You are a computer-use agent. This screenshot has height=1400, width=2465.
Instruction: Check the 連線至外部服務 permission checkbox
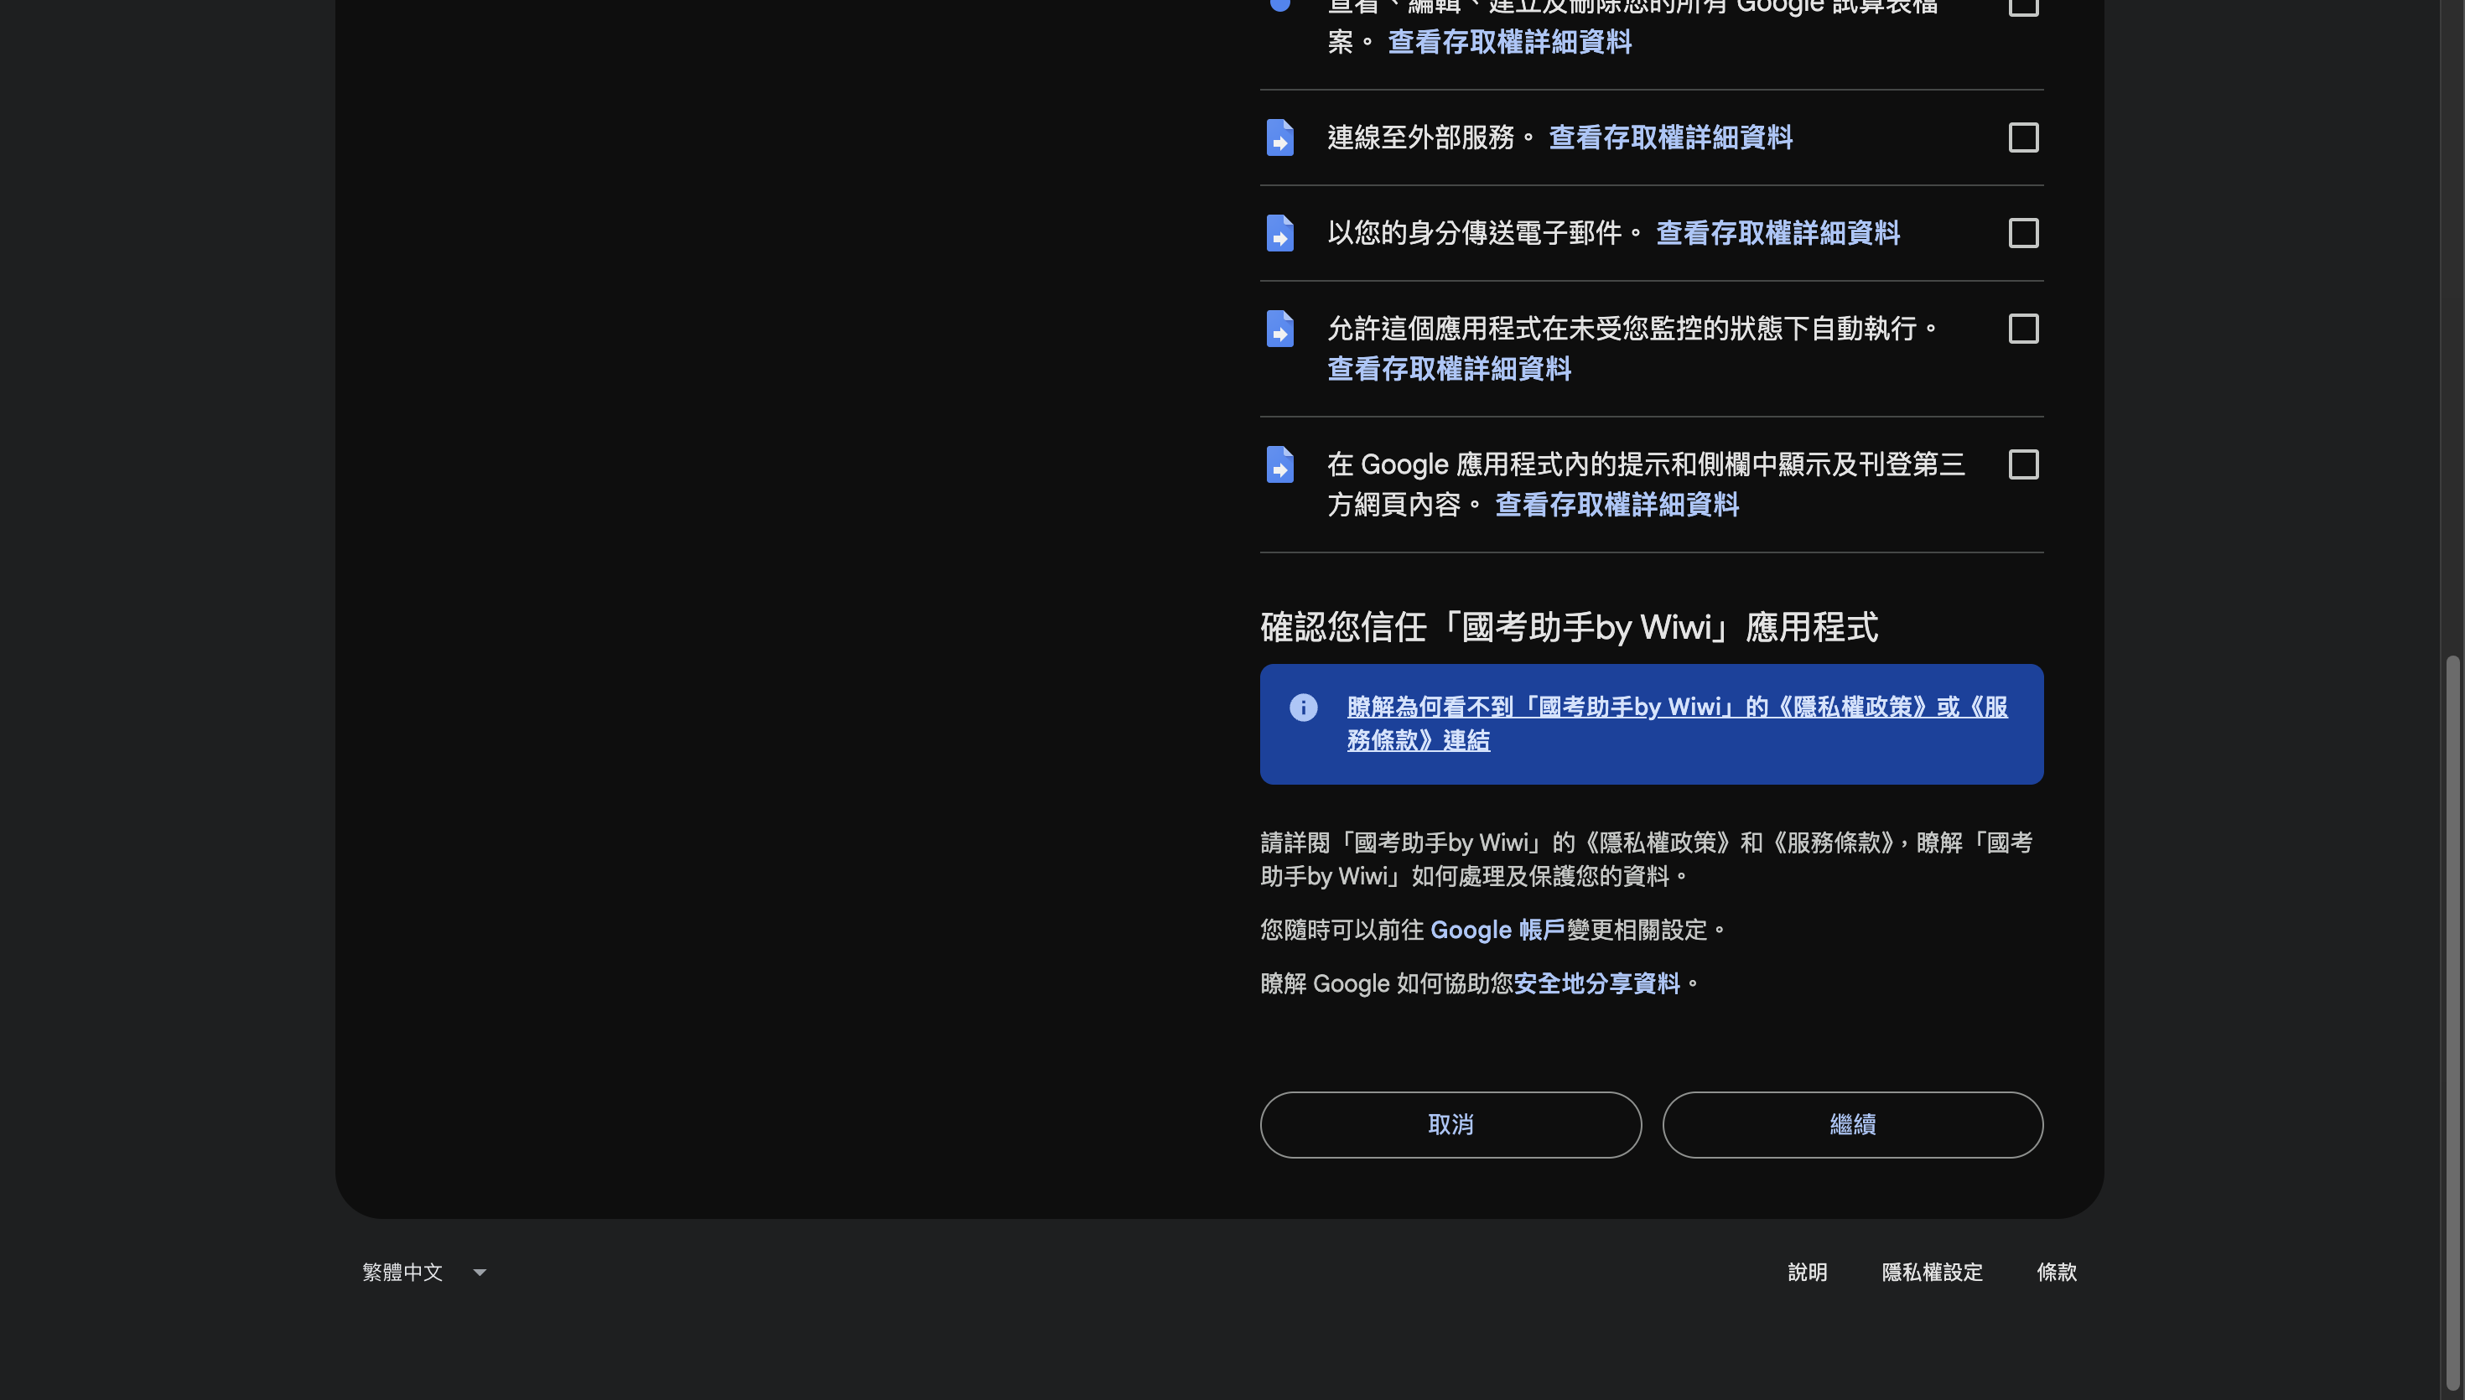(x=2023, y=137)
